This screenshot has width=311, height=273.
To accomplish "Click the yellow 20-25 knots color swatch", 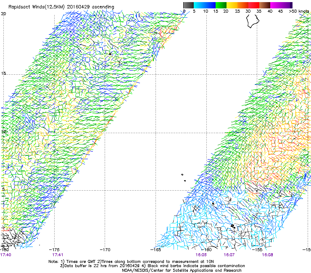I will (x=232, y=5).
